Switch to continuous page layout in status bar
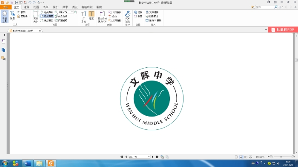The height and width of the screenshot is (167, 298). 241,157
